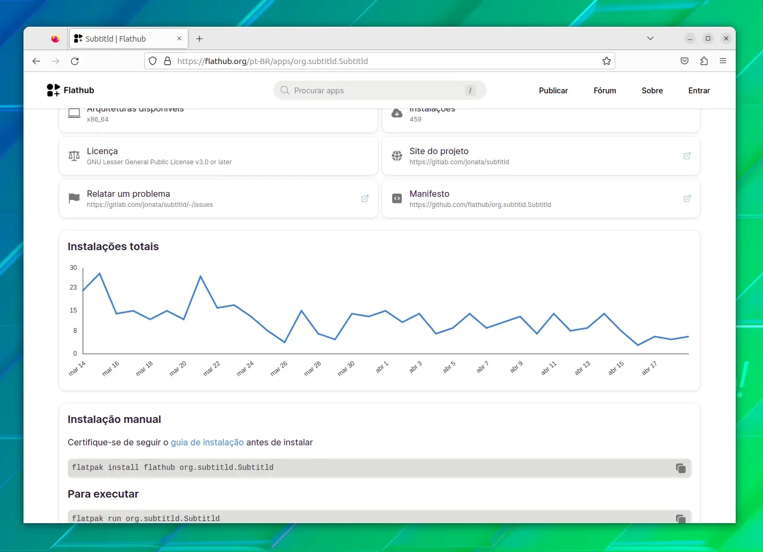
Task: Close the Subtitld Flathub tab
Action: [x=179, y=38]
